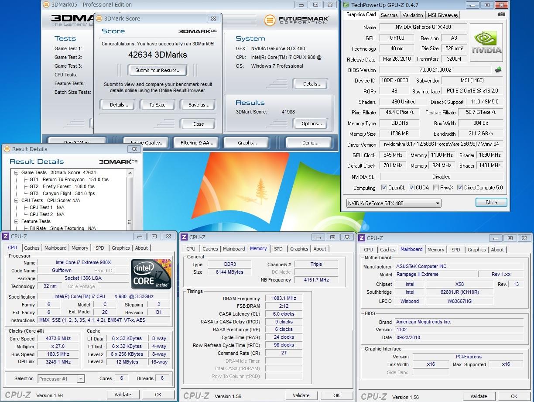Click the Submit Your Results button
534x402 pixels.
(x=157, y=70)
